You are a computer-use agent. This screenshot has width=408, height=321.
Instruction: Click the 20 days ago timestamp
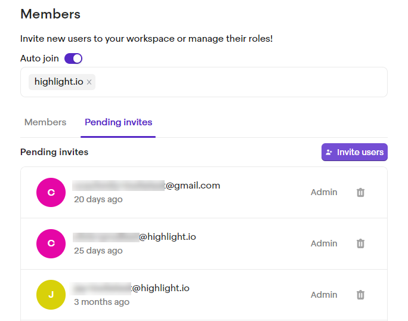tap(98, 199)
